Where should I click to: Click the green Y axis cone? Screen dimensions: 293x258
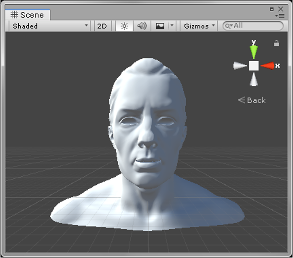coord(254,52)
